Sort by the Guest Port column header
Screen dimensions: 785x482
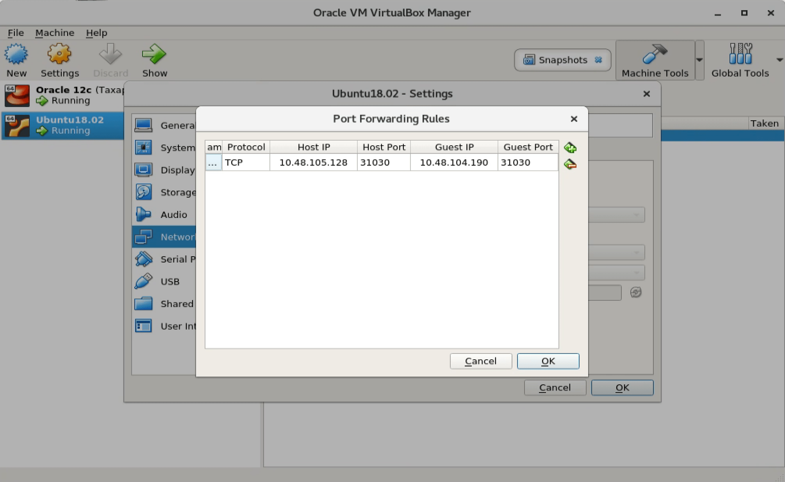528,147
